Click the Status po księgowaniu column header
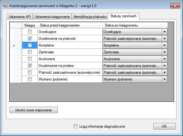 135,25
